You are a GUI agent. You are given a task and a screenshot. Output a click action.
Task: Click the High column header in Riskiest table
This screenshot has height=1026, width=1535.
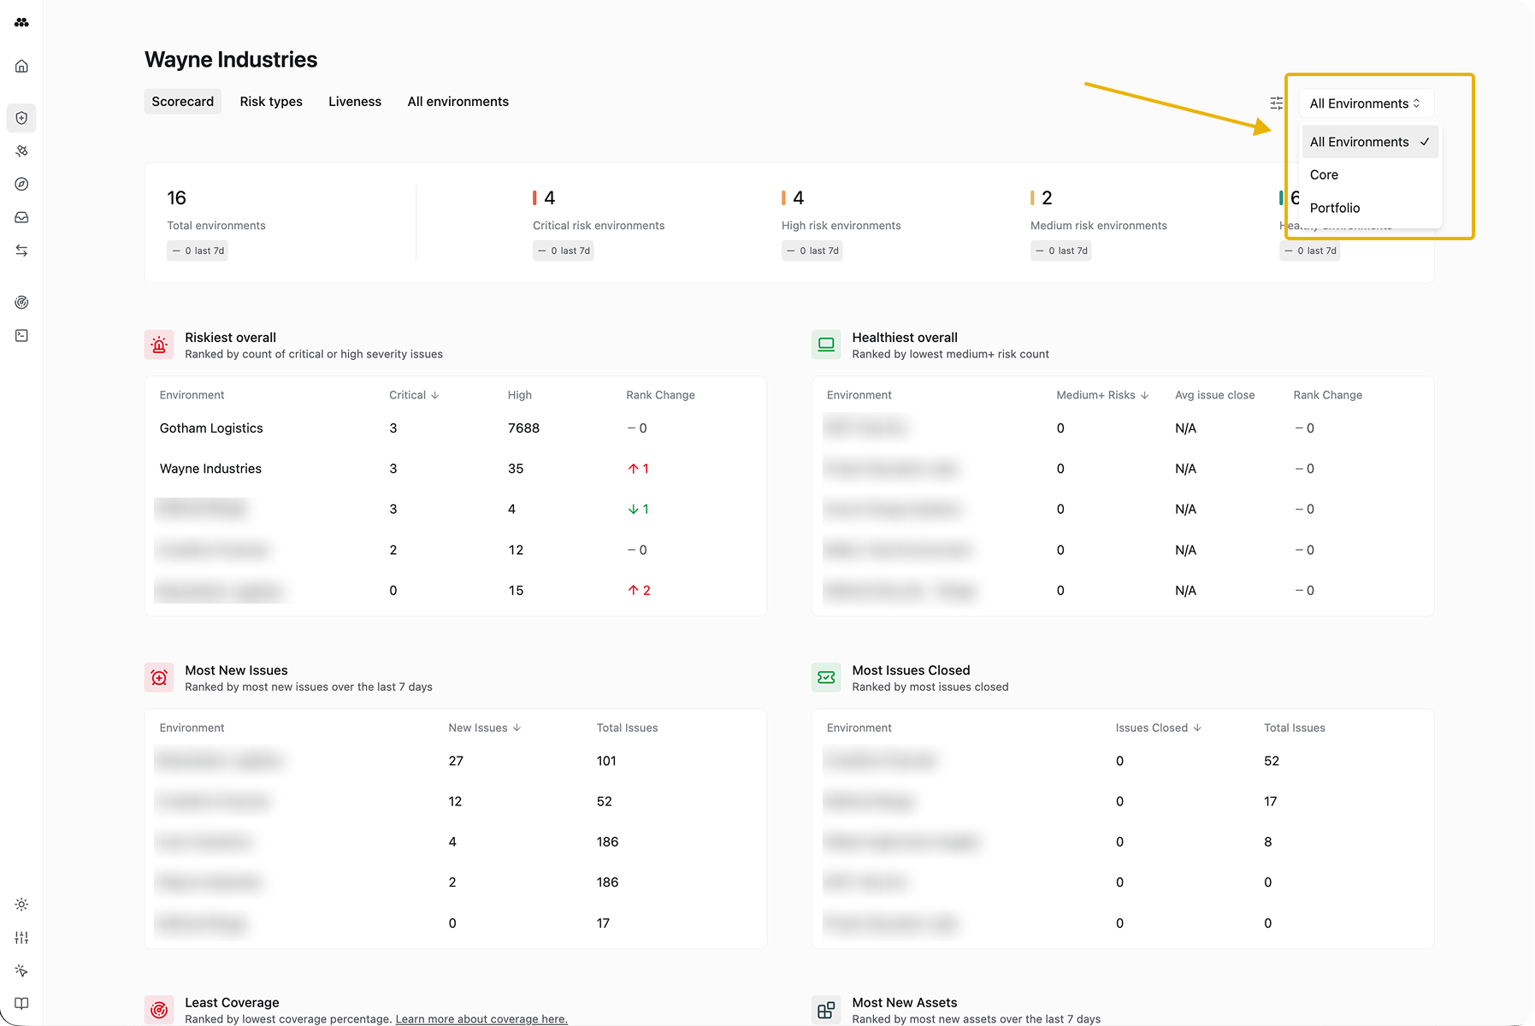[519, 395]
